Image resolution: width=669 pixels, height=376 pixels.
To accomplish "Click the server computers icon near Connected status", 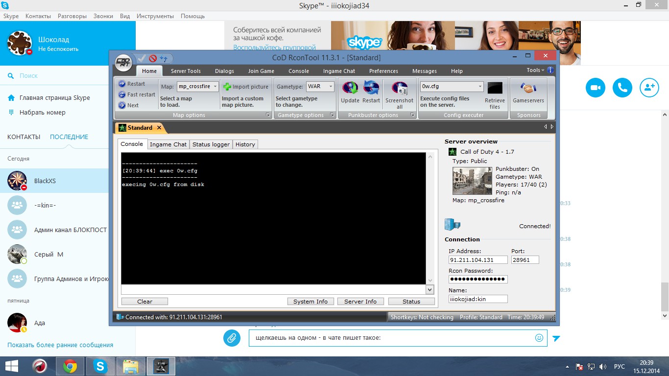I will tap(452, 224).
